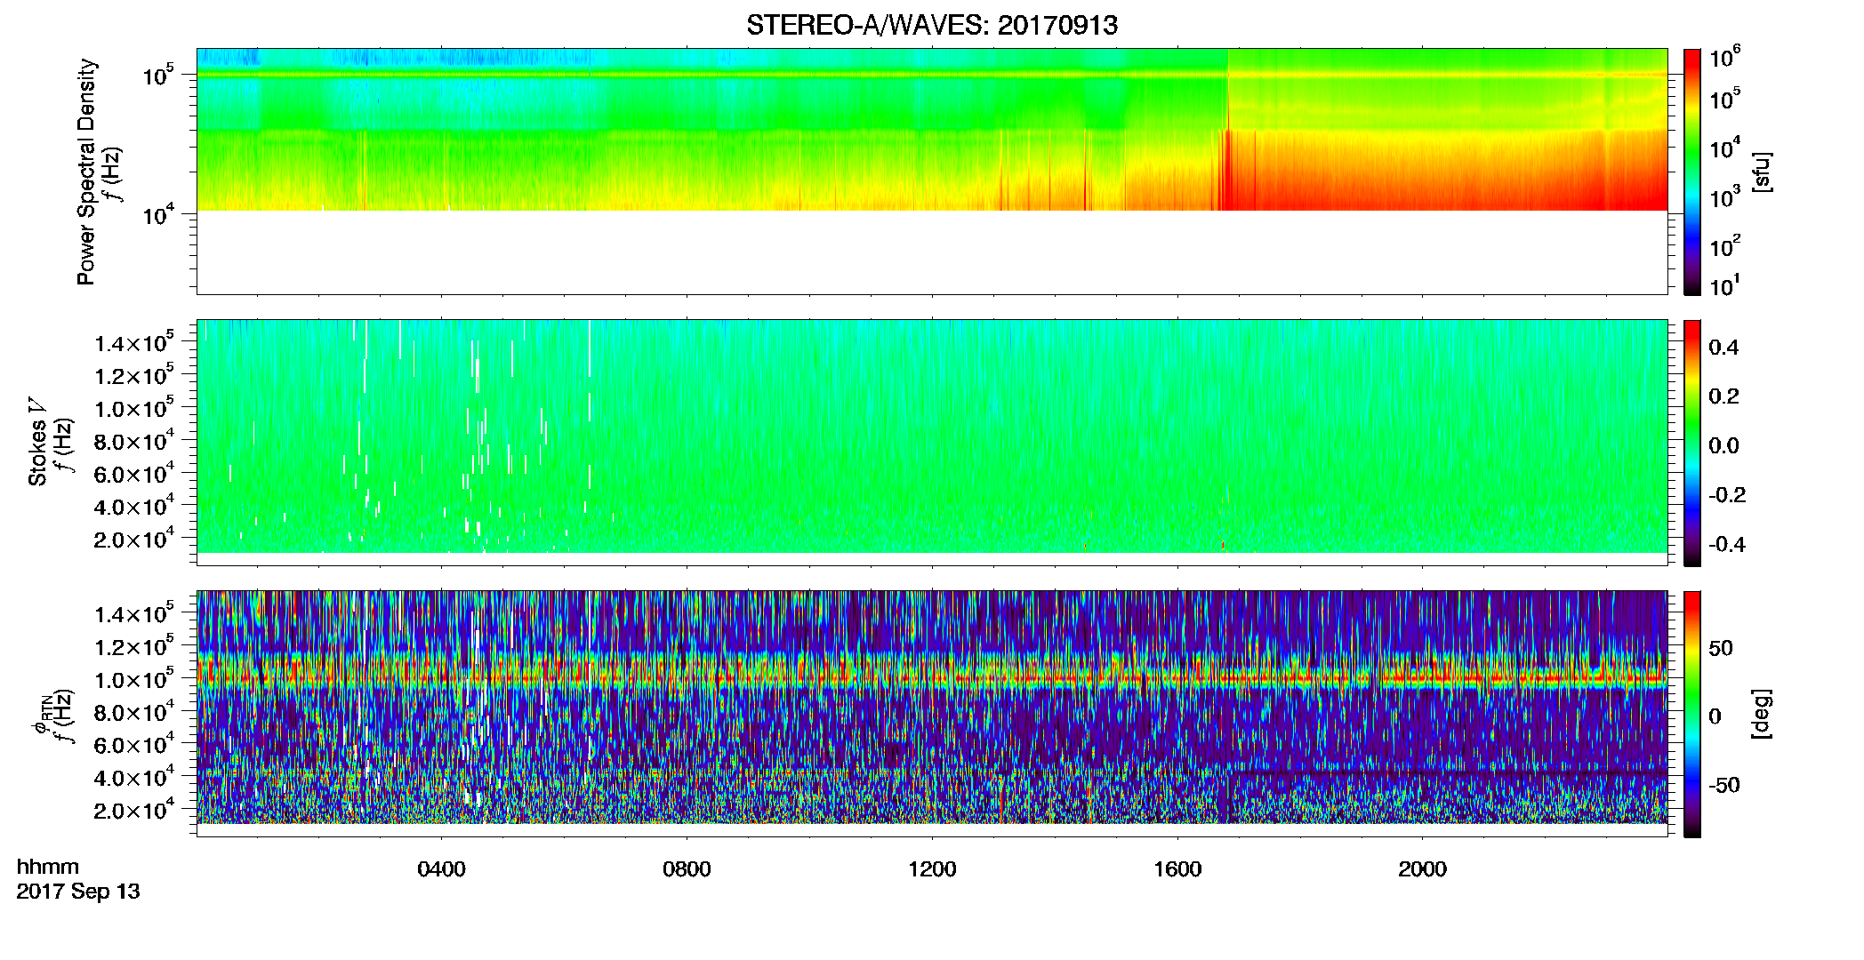The width and height of the screenshot is (1864, 960).
Task: Click the 1600 time axis label
Action: tap(1177, 869)
